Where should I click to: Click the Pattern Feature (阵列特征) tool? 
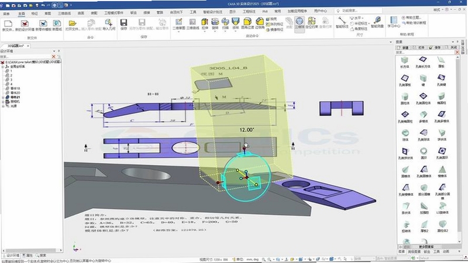point(274,24)
